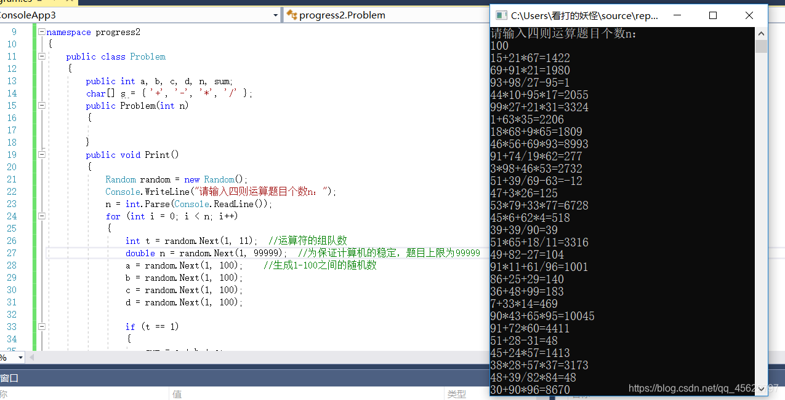The height and width of the screenshot is (400, 785).
Task: Collapse the for loop block at line 24
Action: (x=41, y=216)
